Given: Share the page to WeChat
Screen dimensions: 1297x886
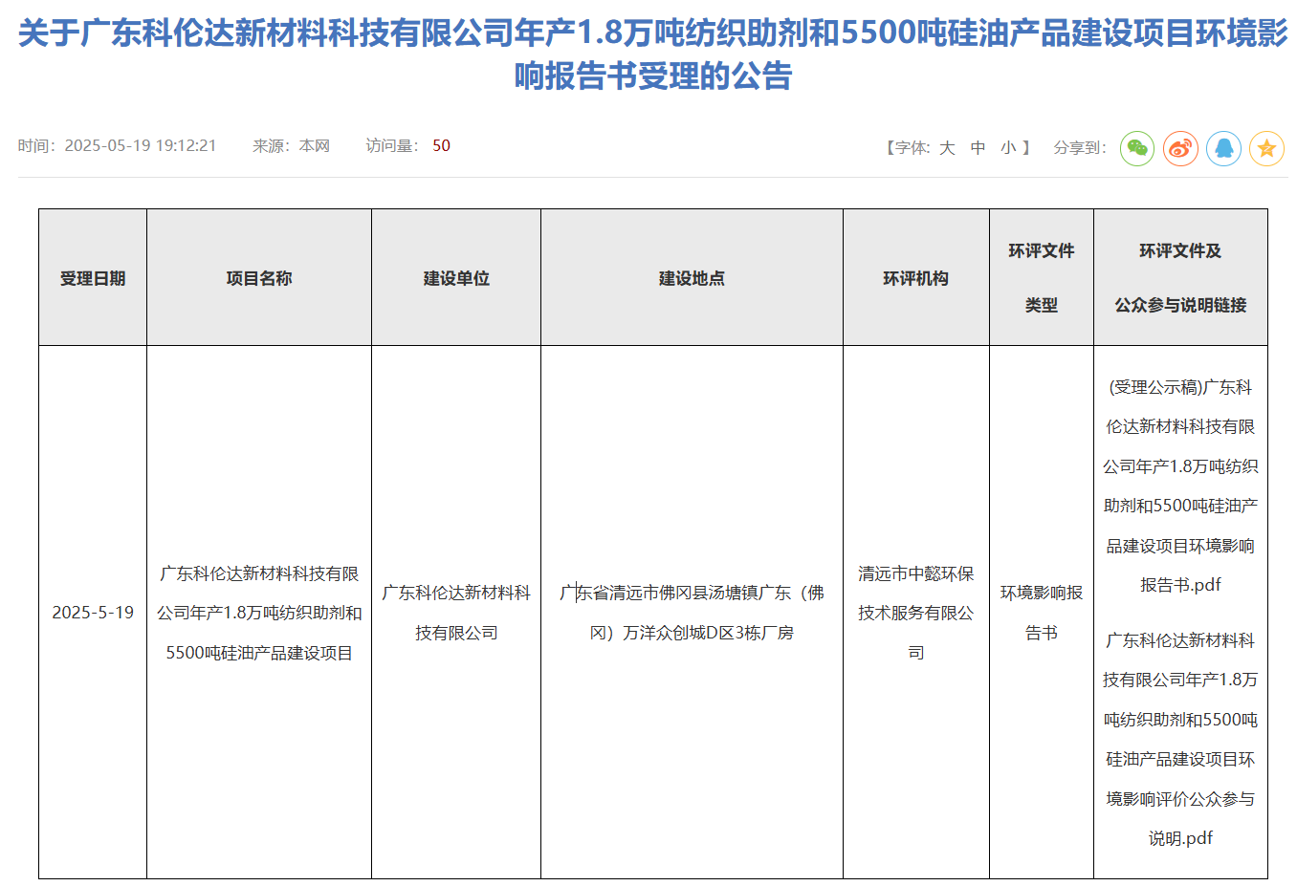Looking at the screenshot, I should click(x=1137, y=148).
